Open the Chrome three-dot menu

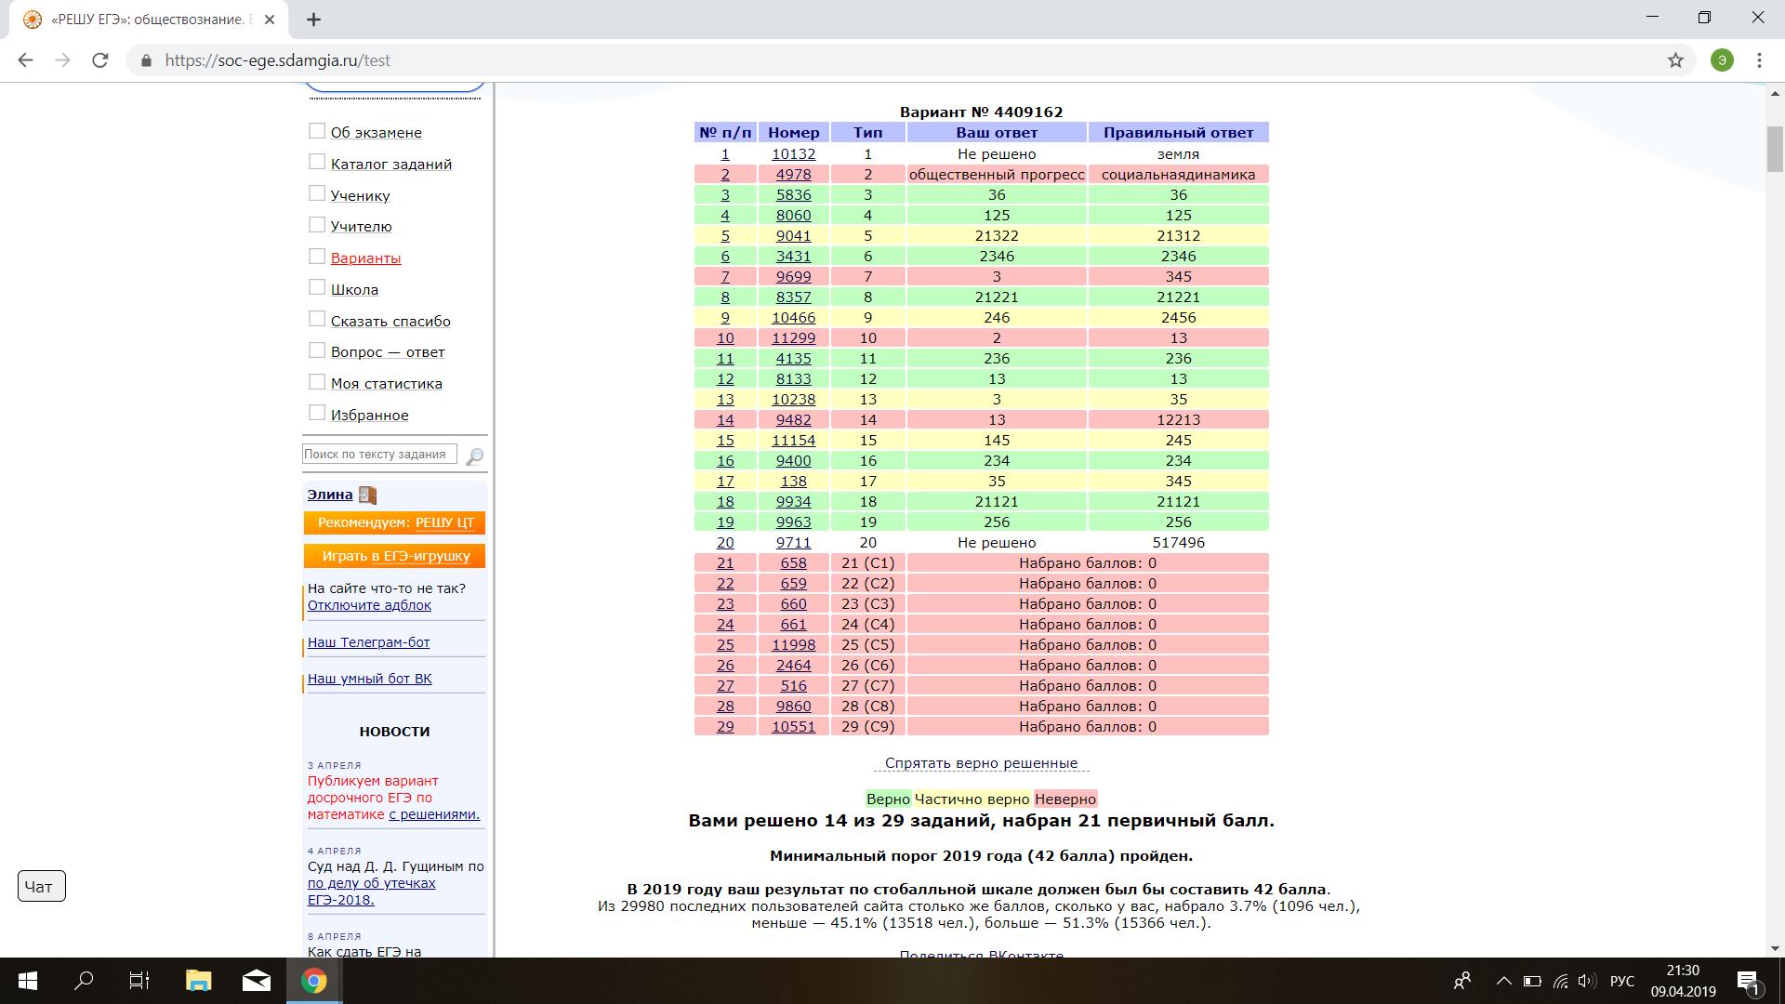click(1759, 60)
